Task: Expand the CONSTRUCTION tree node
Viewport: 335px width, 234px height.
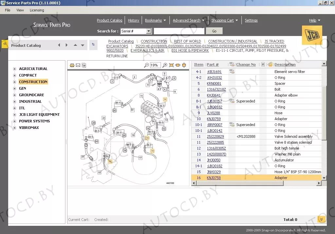Action: (14, 82)
